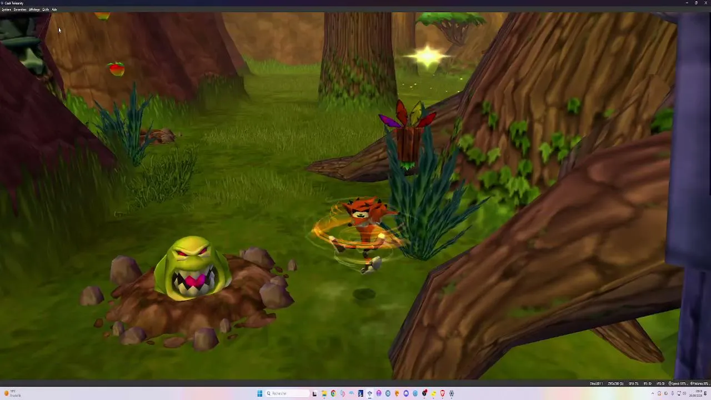Click the Direct3D 11 renderer status entry

point(597,384)
